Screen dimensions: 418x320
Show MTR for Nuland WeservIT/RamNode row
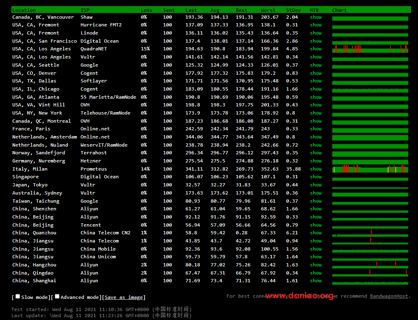coord(316,145)
